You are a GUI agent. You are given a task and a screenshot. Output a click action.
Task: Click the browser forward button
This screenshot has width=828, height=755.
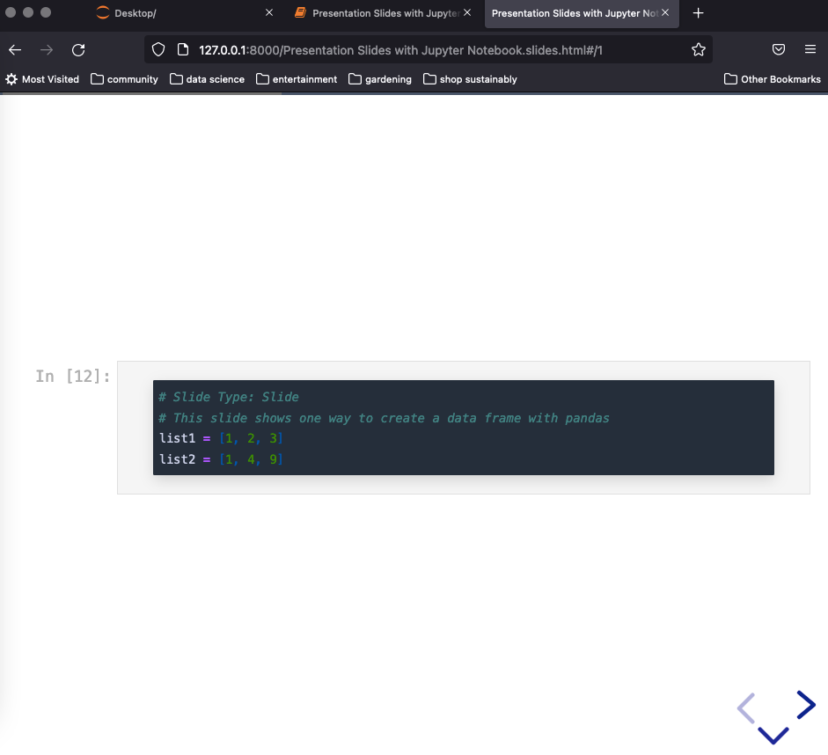coord(47,49)
